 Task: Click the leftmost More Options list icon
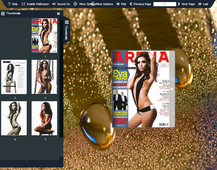(x=75, y=4)
